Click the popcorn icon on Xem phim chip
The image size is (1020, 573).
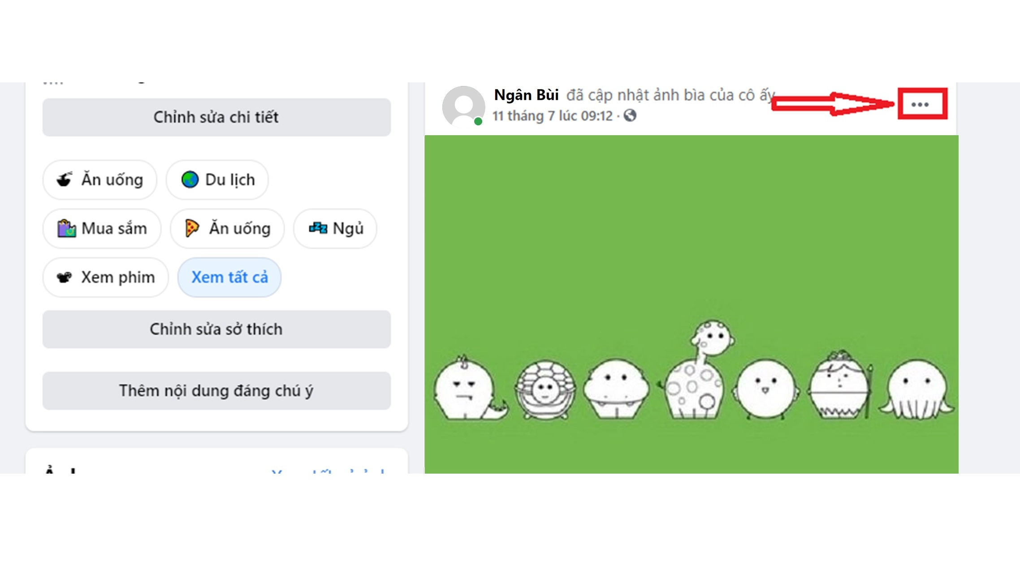pos(66,277)
